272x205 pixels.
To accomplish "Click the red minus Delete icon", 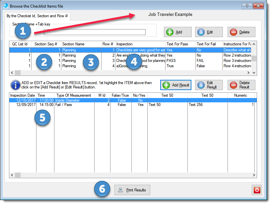I will (x=233, y=32).
